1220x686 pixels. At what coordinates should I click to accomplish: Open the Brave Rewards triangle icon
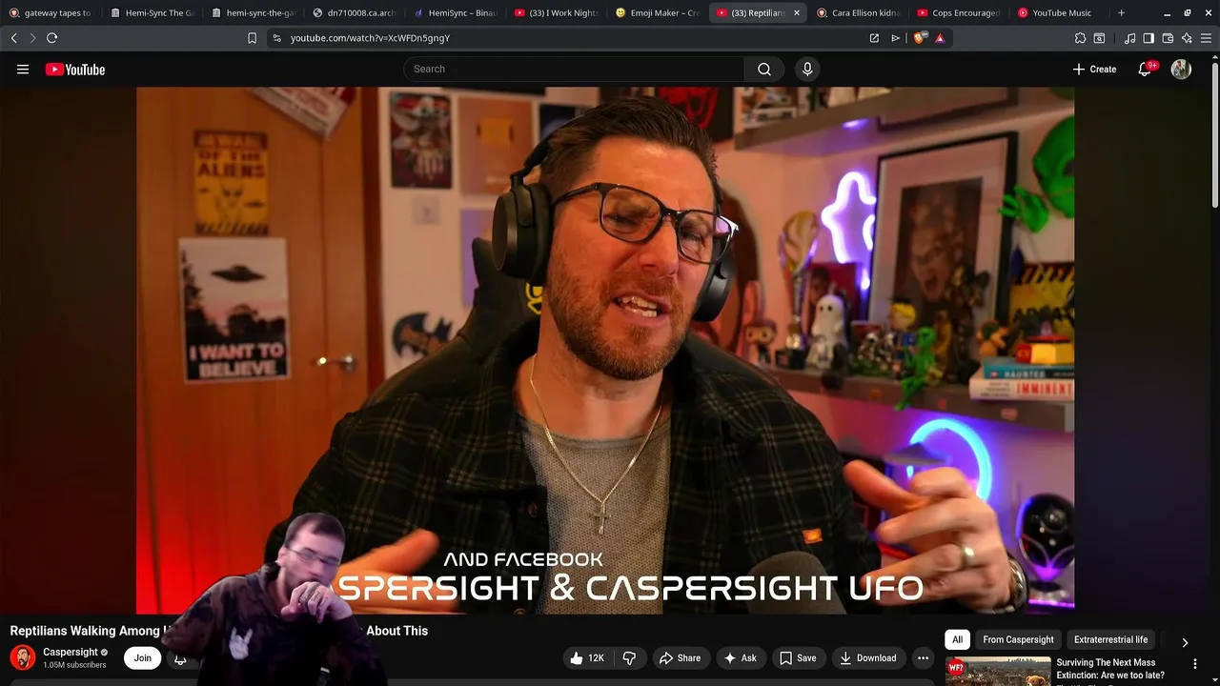(940, 38)
